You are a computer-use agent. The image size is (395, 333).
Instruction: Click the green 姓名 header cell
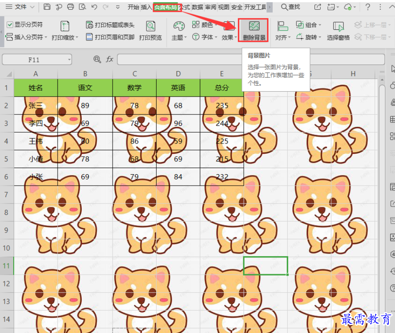coord(36,88)
